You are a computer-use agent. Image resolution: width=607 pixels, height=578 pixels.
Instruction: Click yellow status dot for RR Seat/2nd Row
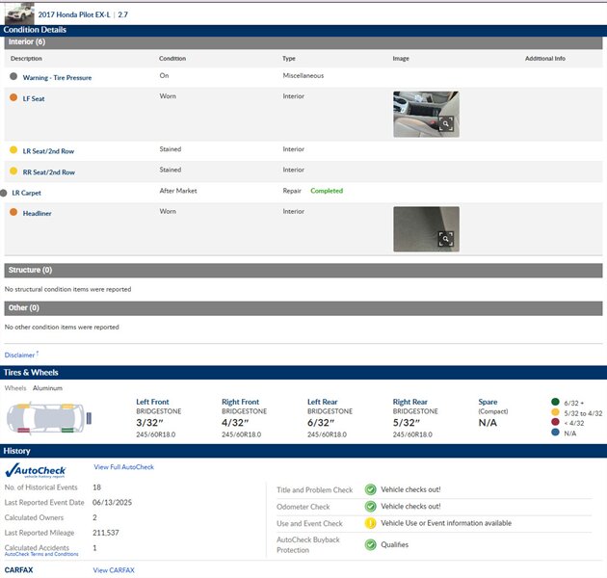click(x=13, y=171)
